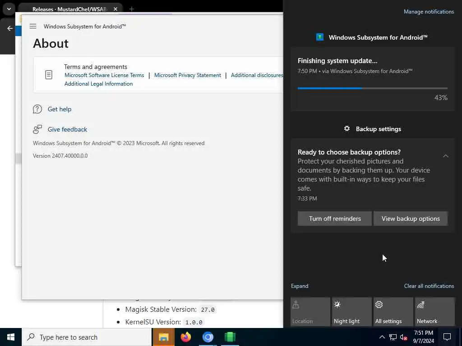Click the Give feedback person icon
This screenshot has width=462, height=346.
(x=37, y=129)
